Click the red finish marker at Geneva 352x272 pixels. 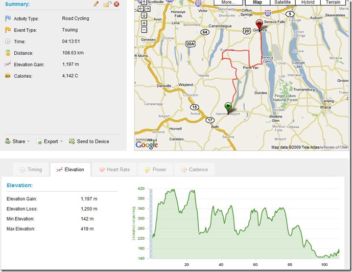260,25
